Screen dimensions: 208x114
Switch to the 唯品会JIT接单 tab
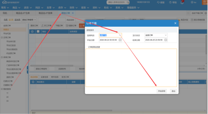click(46, 13)
